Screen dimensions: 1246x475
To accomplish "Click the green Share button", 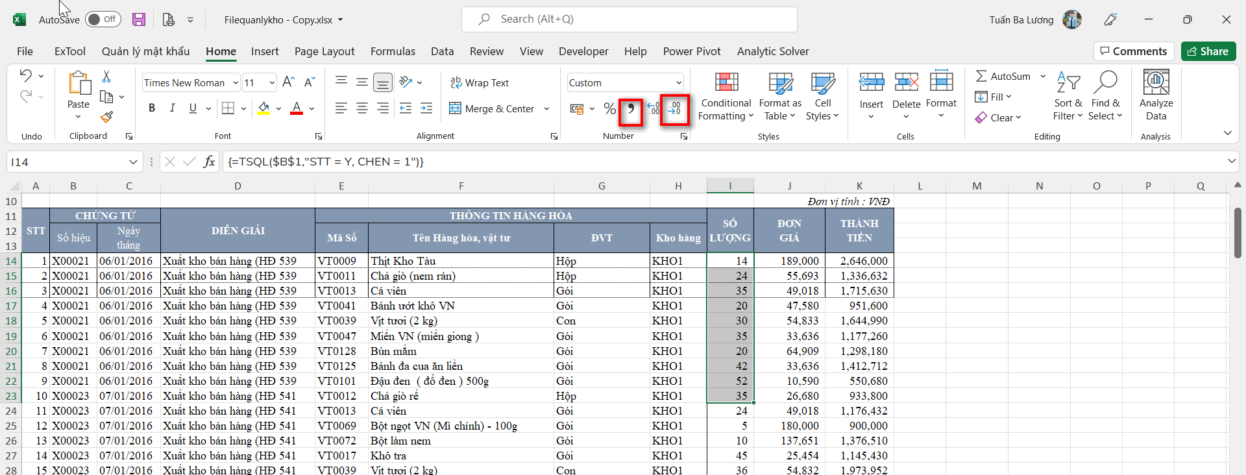I will [x=1208, y=51].
